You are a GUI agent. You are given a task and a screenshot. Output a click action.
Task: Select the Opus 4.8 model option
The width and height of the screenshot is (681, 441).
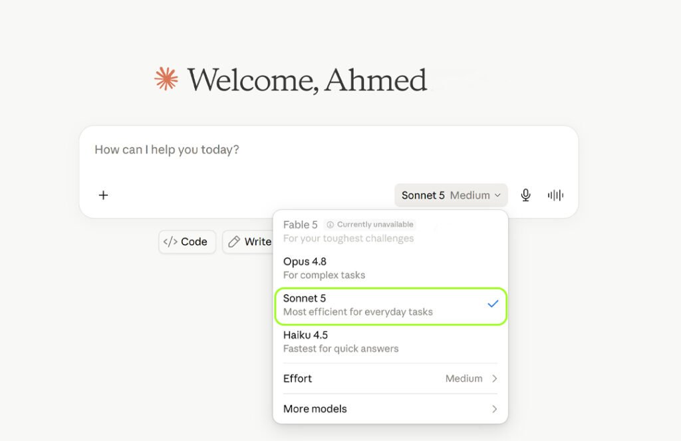[x=390, y=268]
